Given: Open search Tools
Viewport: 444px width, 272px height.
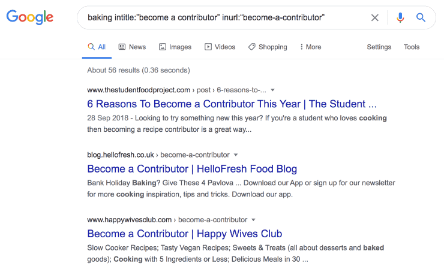Looking at the screenshot, I should click(412, 47).
